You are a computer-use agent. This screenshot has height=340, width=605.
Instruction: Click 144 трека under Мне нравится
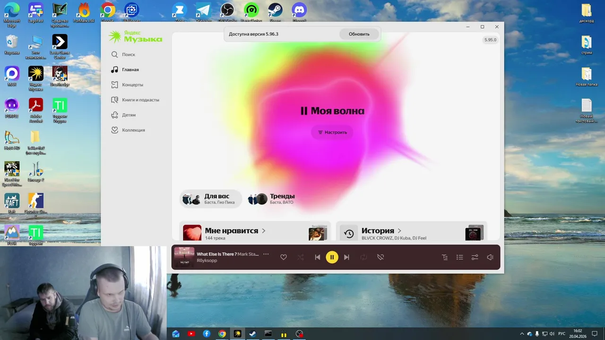215,238
